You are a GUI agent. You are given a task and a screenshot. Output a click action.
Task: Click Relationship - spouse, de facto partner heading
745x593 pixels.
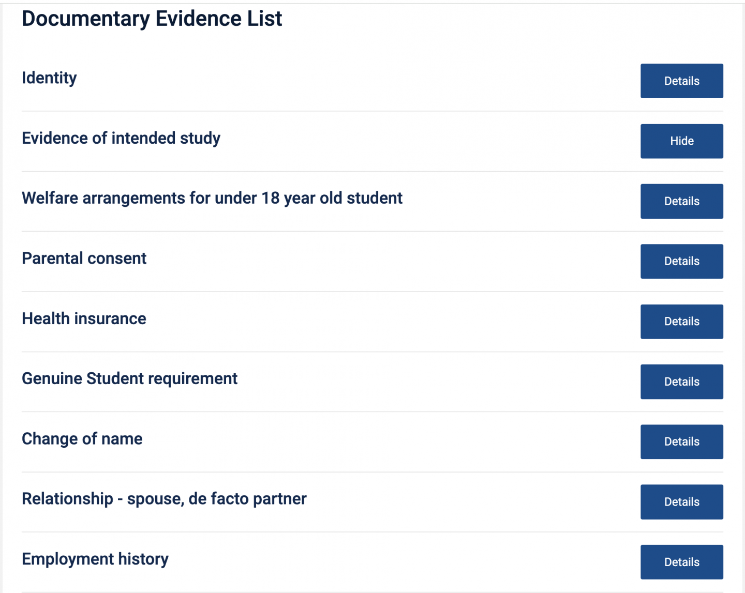pos(164,499)
